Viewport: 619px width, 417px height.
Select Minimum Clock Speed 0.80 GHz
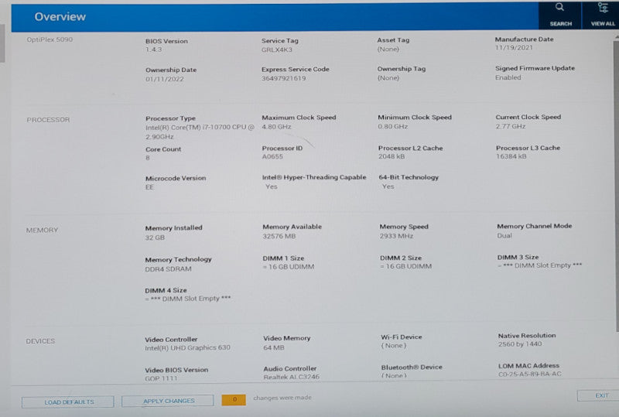[x=393, y=126]
